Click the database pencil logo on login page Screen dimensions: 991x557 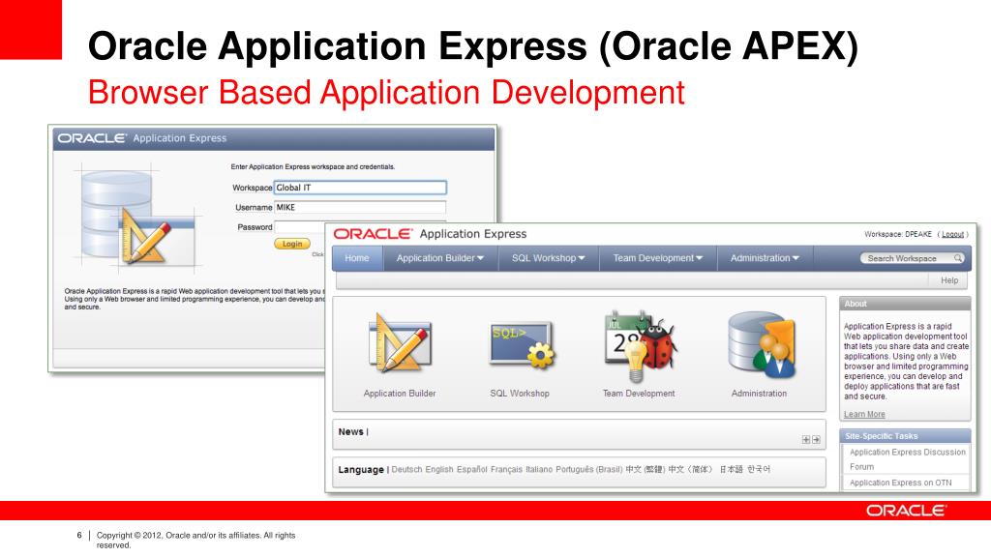(137, 218)
